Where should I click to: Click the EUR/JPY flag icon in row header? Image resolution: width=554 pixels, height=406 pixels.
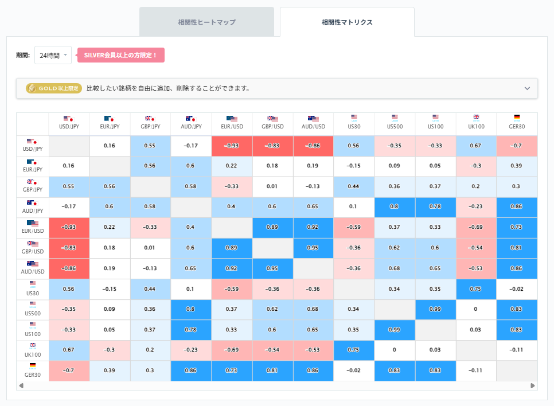click(32, 163)
